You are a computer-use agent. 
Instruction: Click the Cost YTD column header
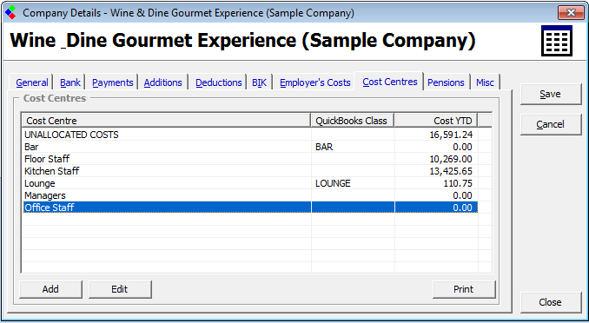436,121
